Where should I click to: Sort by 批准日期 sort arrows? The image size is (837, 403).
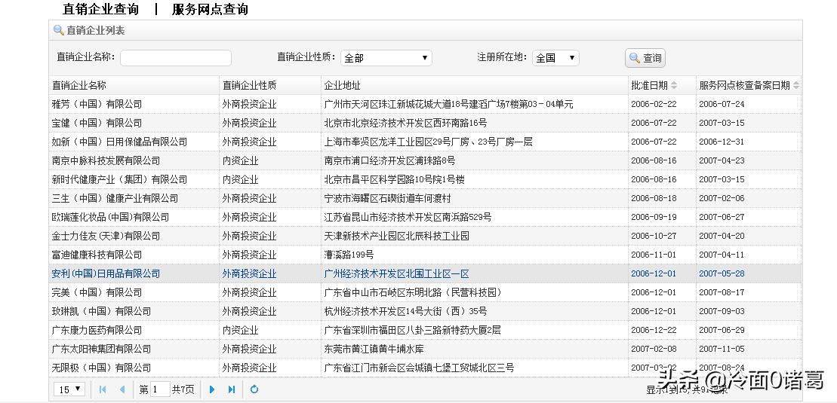pos(674,85)
